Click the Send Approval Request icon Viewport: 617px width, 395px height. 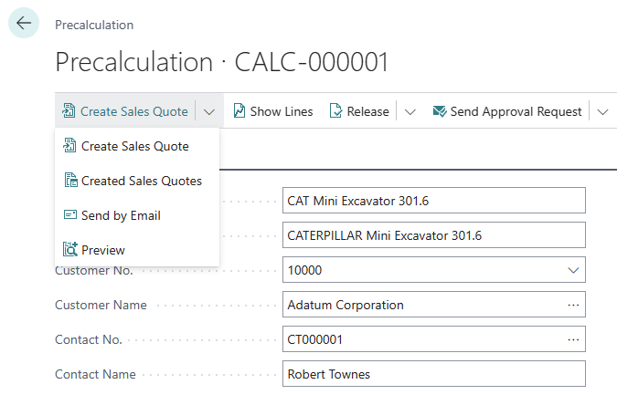click(x=439, y=111)
